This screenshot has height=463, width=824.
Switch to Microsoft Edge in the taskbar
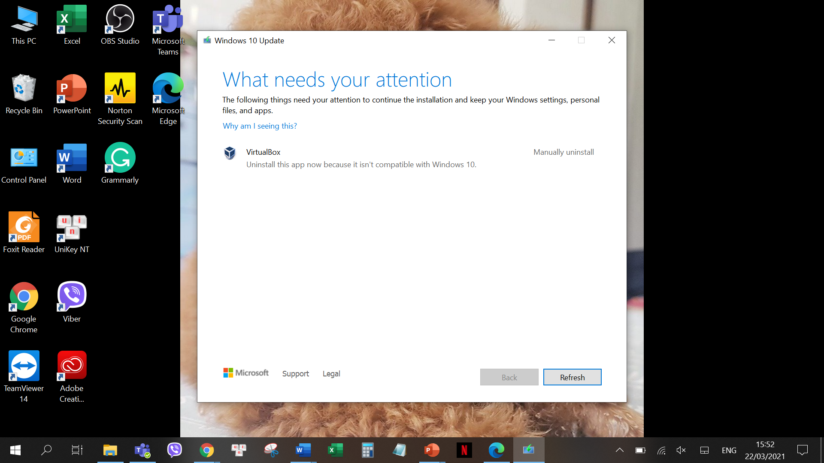click(497, 450)
